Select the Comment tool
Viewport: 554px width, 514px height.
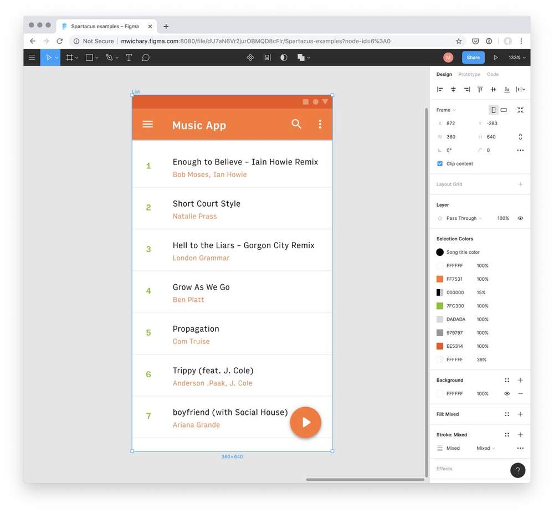146,58
